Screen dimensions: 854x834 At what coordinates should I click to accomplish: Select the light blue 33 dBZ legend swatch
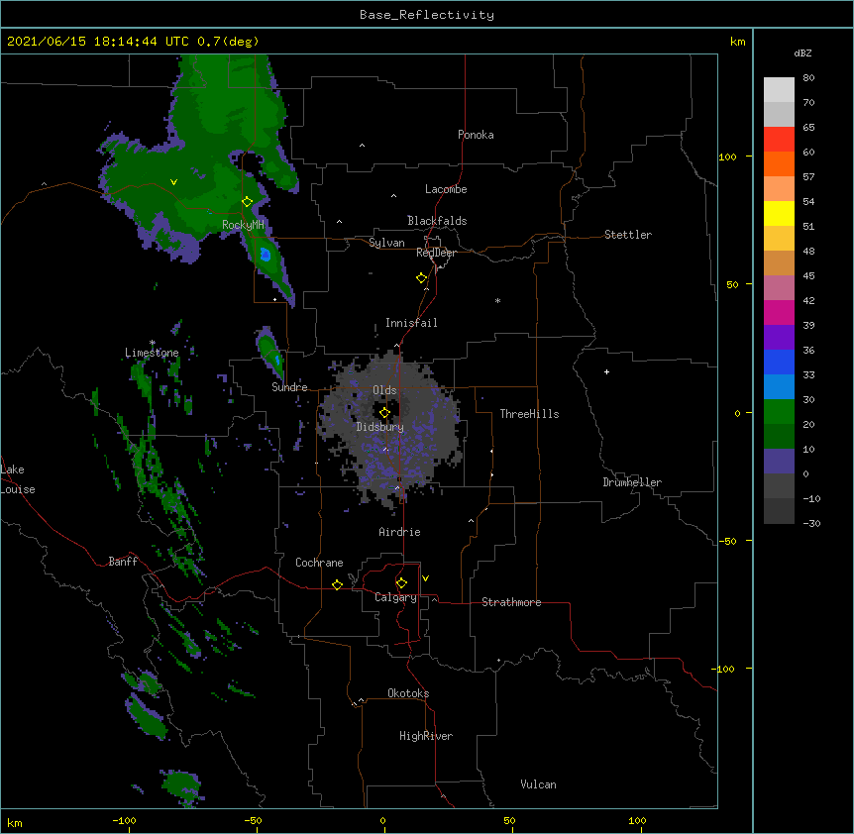[x=779, y=386]
